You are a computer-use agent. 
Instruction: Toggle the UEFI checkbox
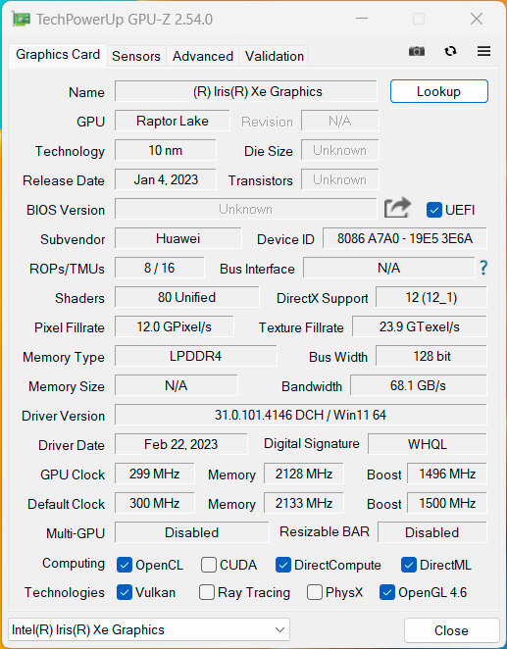434,210
